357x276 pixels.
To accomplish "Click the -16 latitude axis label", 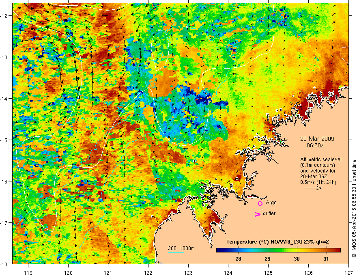I will tap(4, 181).
